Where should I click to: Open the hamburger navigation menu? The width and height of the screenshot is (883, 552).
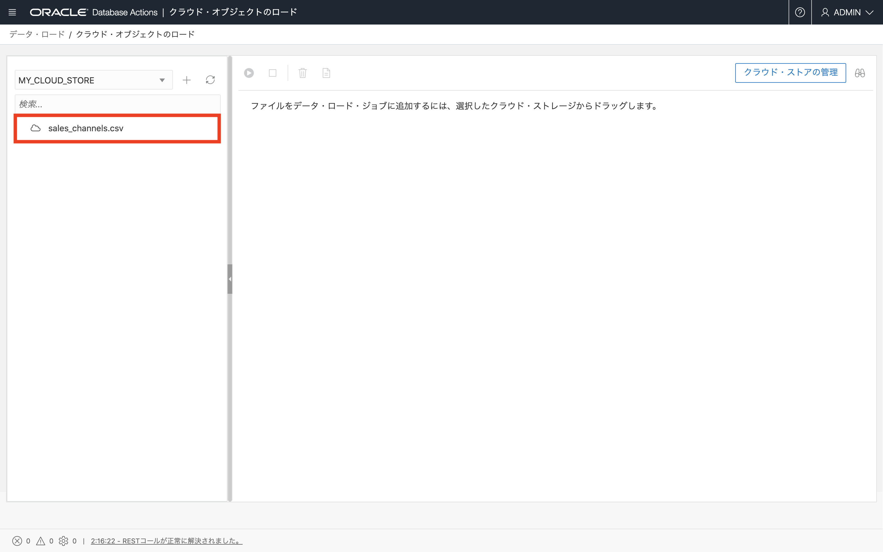pyautogui.click(x=12, y=12)
